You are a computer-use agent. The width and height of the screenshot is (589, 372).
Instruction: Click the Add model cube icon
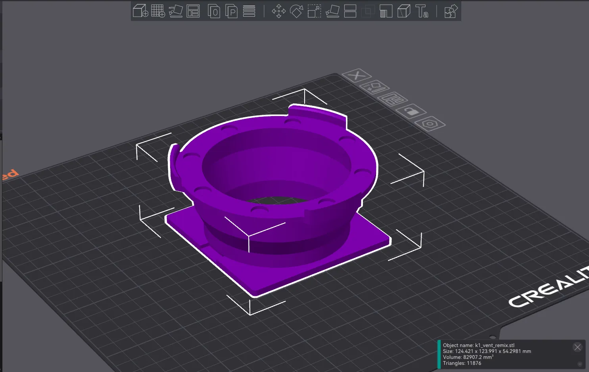click(x=140, y=11)
